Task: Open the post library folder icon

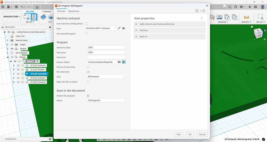Action: click(124, 28)
